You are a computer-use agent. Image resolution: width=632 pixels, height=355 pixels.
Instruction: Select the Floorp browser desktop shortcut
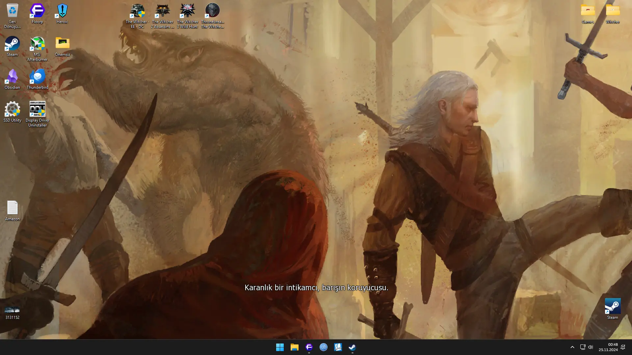(x=37, y=13)
